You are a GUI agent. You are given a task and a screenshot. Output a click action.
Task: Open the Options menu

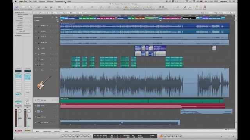click(x=42, y=1)
